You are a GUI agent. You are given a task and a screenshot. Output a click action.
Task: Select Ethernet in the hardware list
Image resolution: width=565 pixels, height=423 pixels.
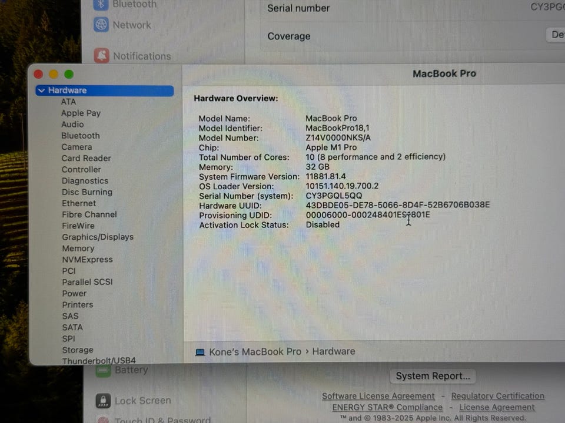[x=79, y=203]
